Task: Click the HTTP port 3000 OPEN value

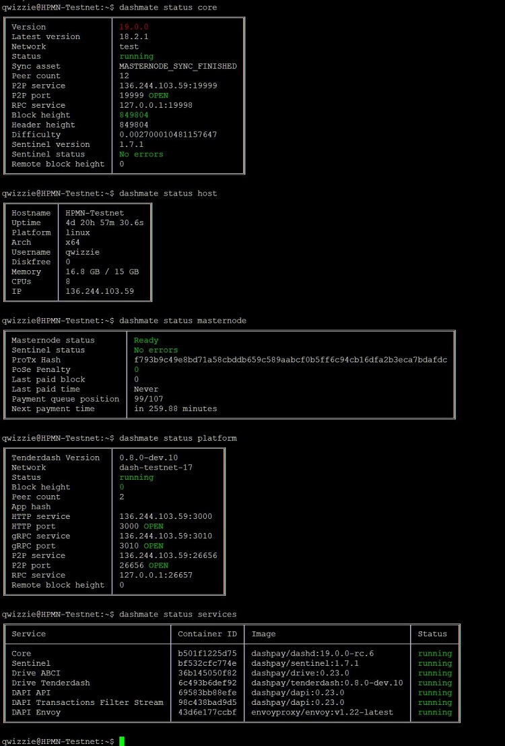Action: 141,526
